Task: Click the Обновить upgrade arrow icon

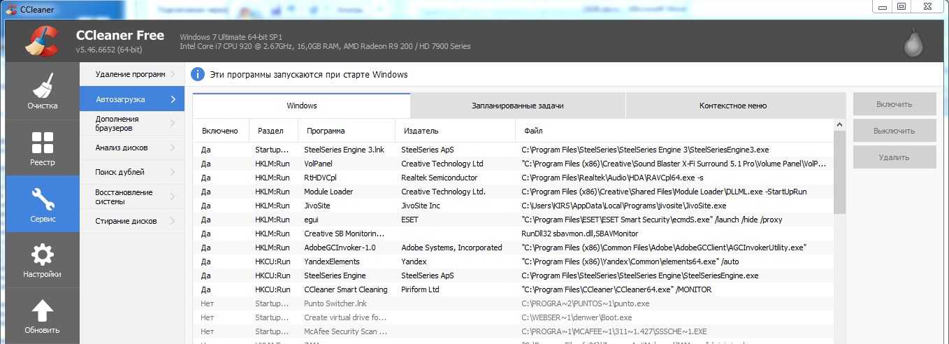Action: coord(42,311)
